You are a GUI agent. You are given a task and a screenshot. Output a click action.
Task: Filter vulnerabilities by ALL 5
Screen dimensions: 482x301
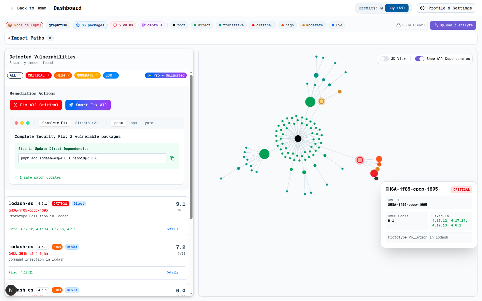15,75
